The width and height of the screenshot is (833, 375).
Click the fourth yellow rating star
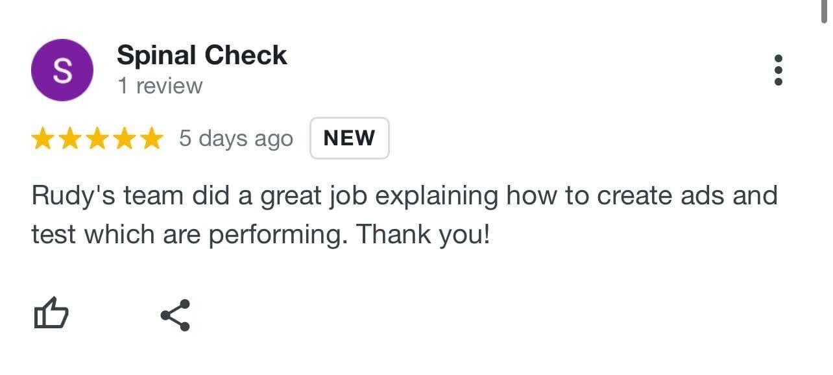(125, 138)
